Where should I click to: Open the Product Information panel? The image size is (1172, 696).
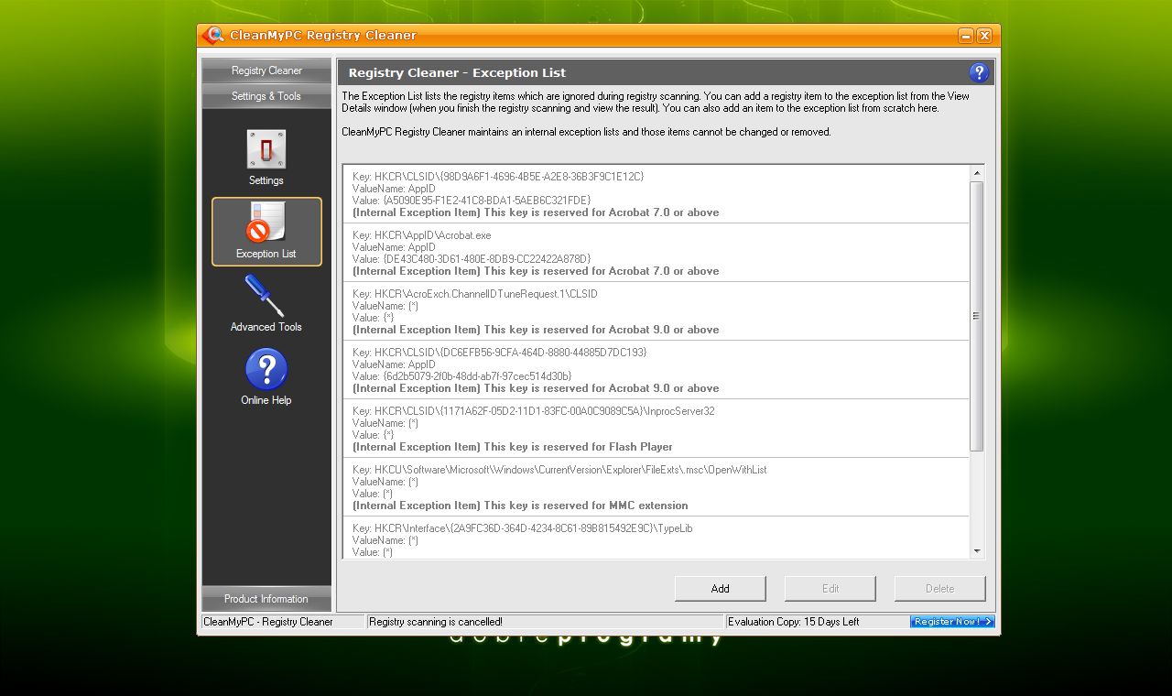[x=266, y=599]
